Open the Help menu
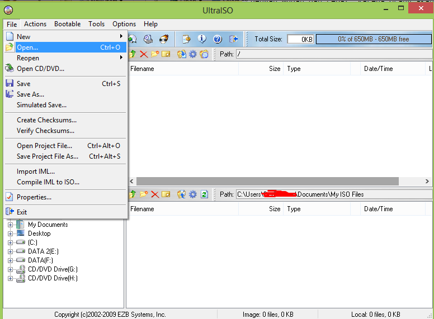This screenshot has width=434, height=319. pyautogui.click(x=150, y=24)
